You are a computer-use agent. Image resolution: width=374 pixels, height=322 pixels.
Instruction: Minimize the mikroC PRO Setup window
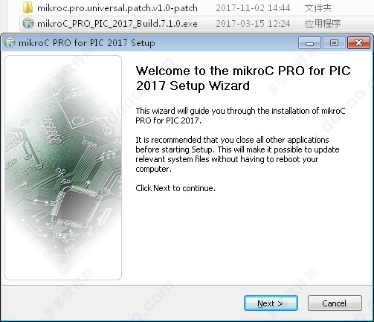click(309, 43)
